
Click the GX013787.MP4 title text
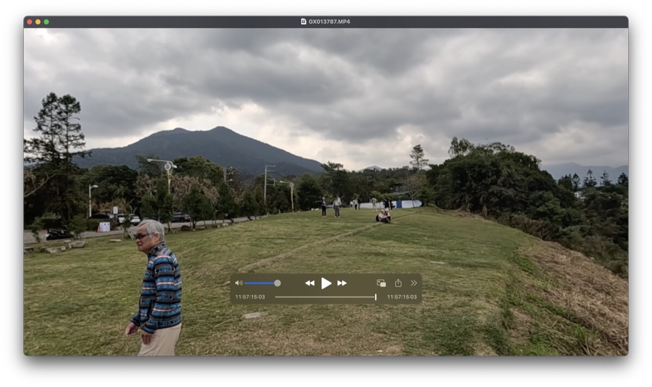[329, 22]
